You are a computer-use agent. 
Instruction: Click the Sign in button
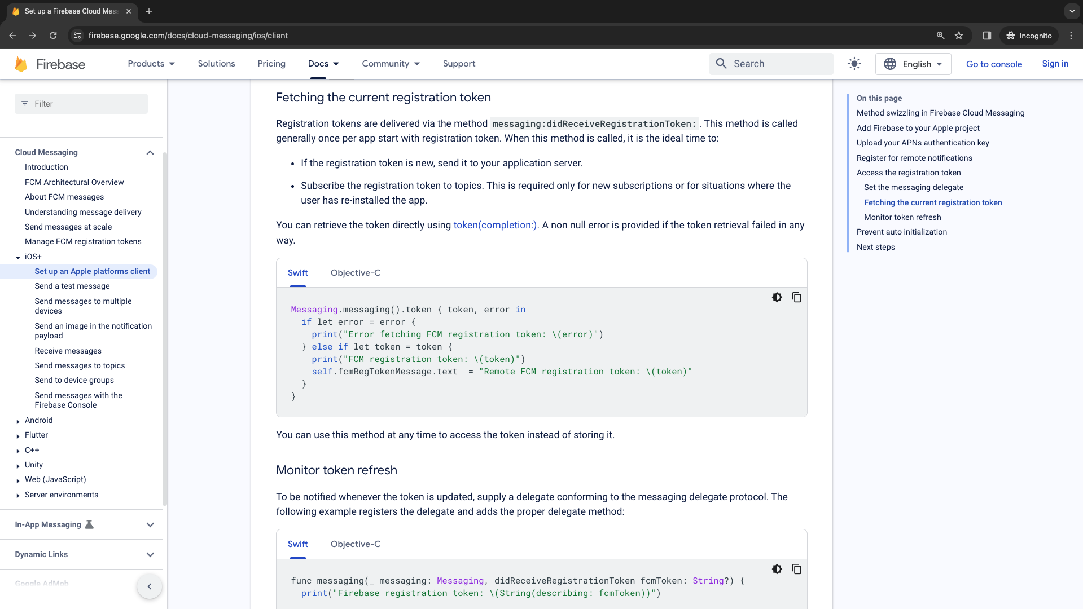pos(1055,64)
